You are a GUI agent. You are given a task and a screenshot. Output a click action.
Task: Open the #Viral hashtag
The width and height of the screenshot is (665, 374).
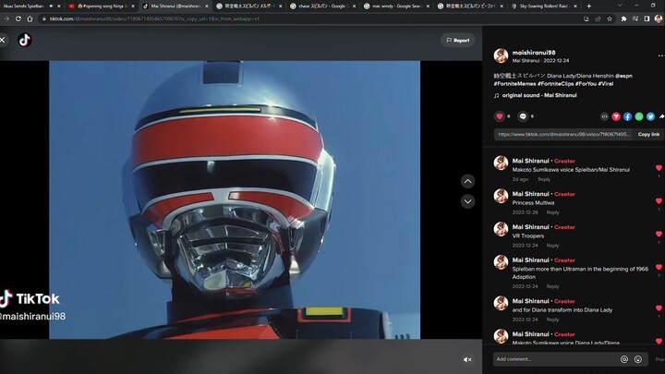tap(606, 83)
